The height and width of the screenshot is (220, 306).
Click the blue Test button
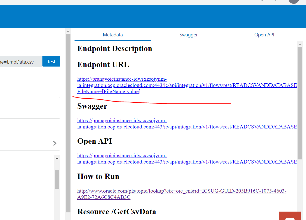[x=51, y=61]
